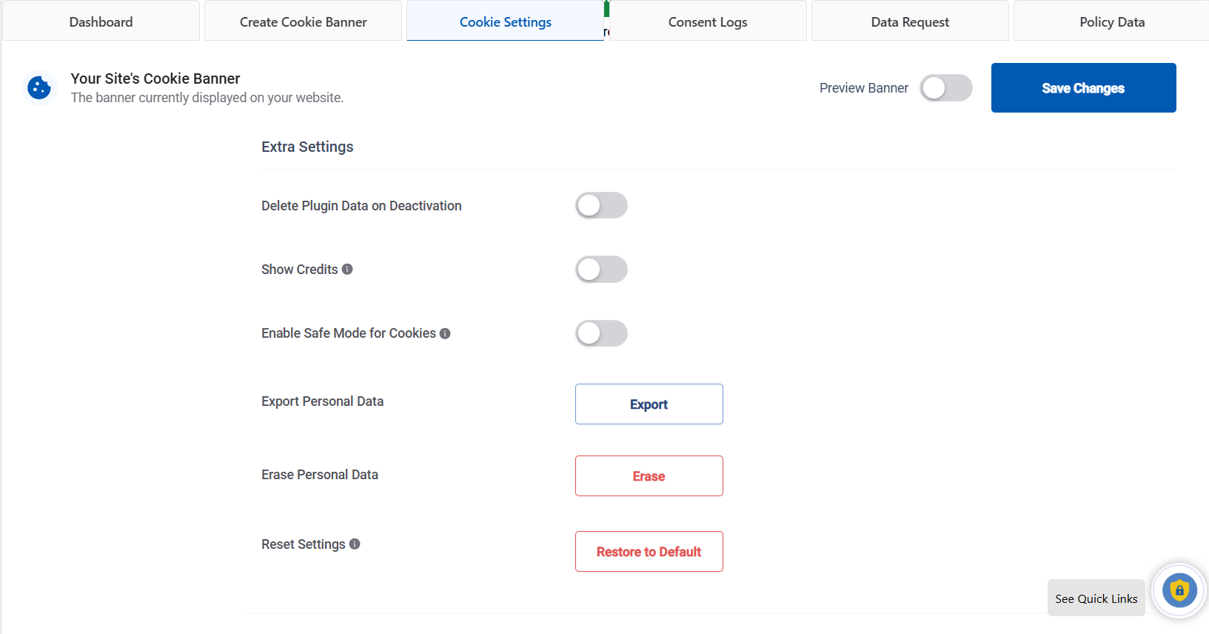Open the Data Request tab
Viewport: 1209px width, 634px height.
point(910,22)
